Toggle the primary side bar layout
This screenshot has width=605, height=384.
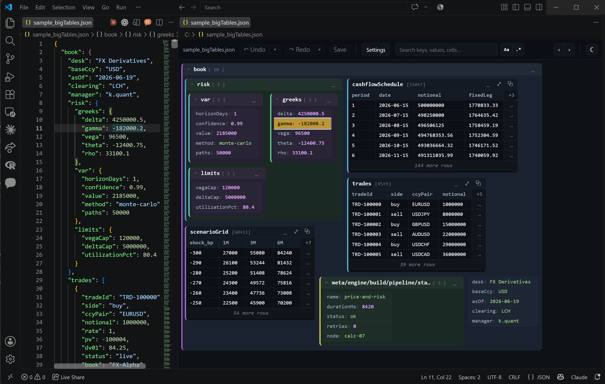coord(516,7)
